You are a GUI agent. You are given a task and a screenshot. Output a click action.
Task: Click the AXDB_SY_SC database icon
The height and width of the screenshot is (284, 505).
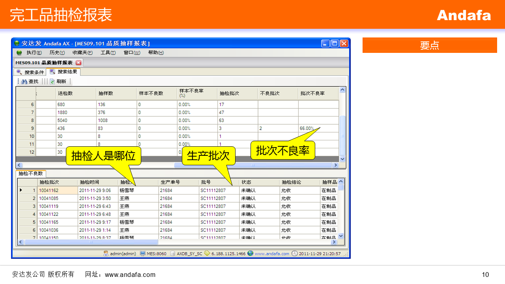tap(172, 254)
